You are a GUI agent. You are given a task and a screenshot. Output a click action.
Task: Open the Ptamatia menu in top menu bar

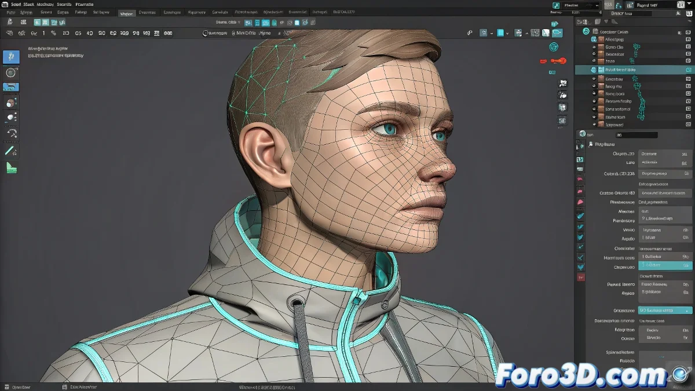pyautogui.click(x=84, y=4)
